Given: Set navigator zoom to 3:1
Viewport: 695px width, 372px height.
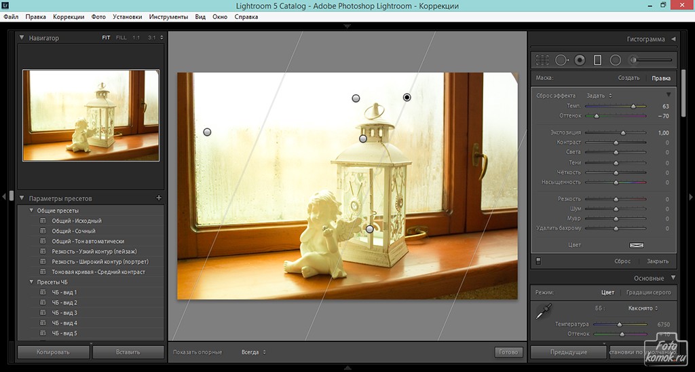Looking at the screenshot, I should coord(152,38).
